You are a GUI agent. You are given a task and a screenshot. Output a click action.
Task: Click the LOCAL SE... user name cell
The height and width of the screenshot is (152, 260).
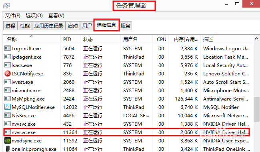pyautogui.click(x=136, y=116)
